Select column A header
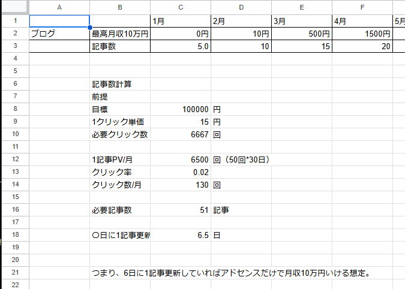Viewport: 405px width, 289px height. pyautogui.click(x=59, y=7)
